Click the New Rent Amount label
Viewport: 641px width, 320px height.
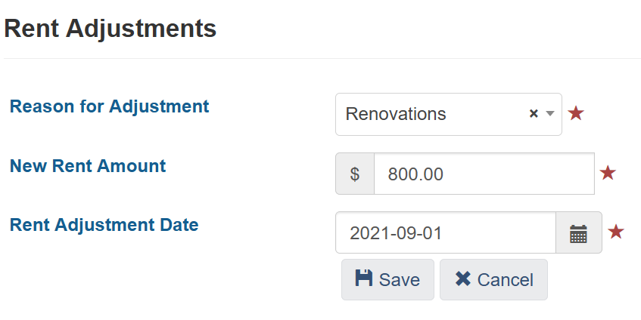88,166
